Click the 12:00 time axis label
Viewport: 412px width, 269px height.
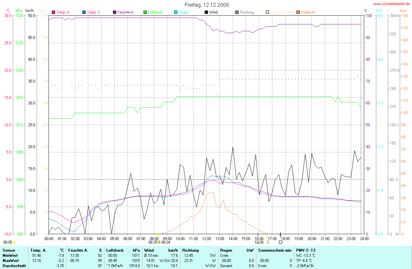(207, 239)
